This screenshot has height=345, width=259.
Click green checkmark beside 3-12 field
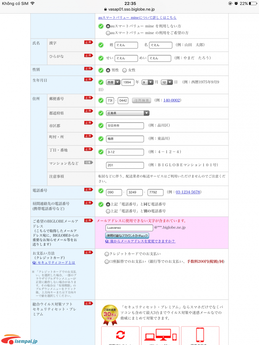(x=101, y=152)
